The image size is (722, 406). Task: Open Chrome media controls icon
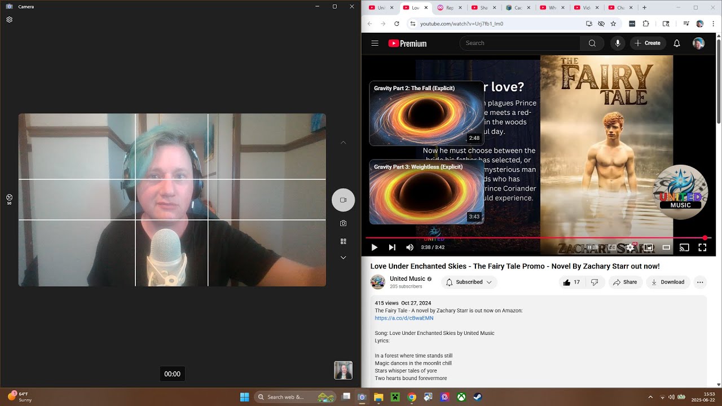point(686,24)
